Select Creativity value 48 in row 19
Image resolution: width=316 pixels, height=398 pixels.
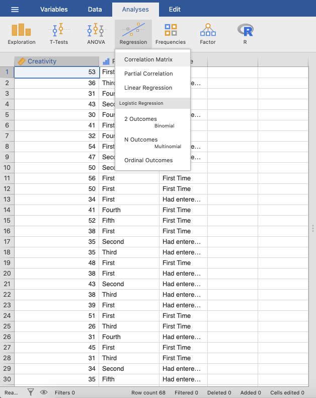[x=56, y=262]
